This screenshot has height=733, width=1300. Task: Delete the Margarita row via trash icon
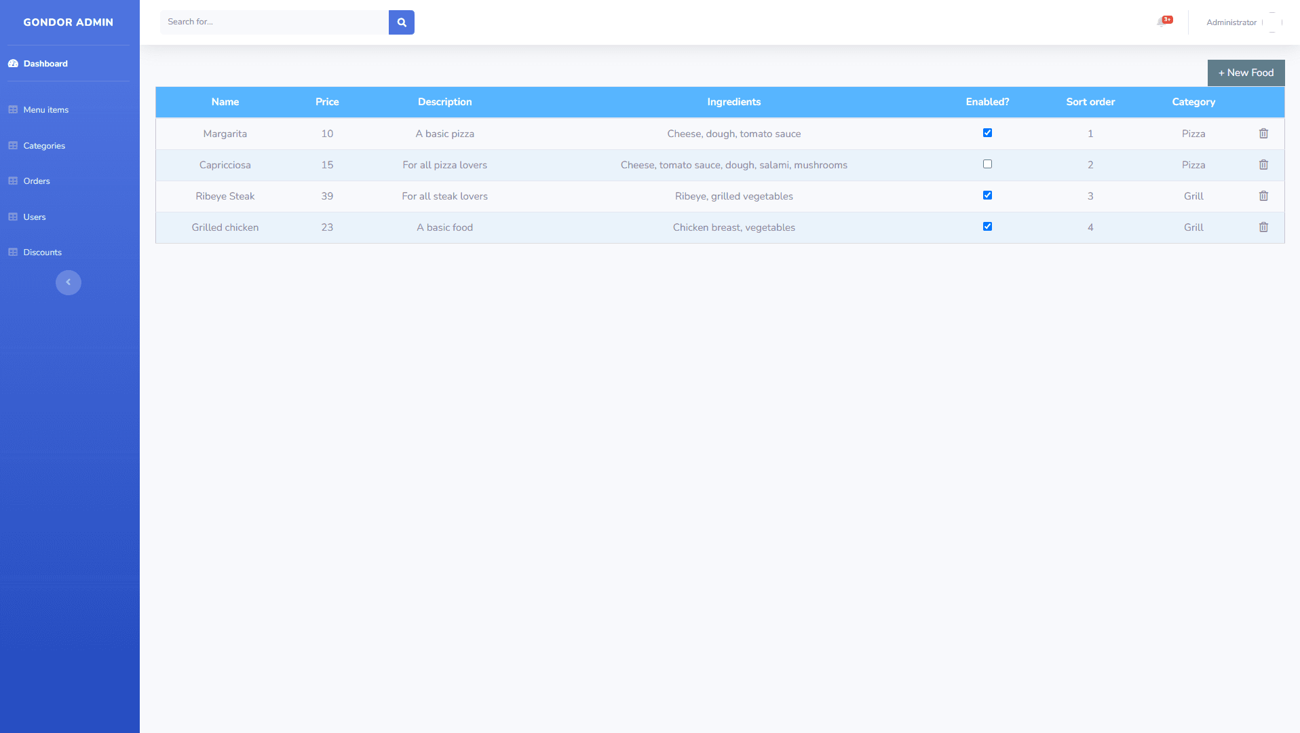point(1263,134)
